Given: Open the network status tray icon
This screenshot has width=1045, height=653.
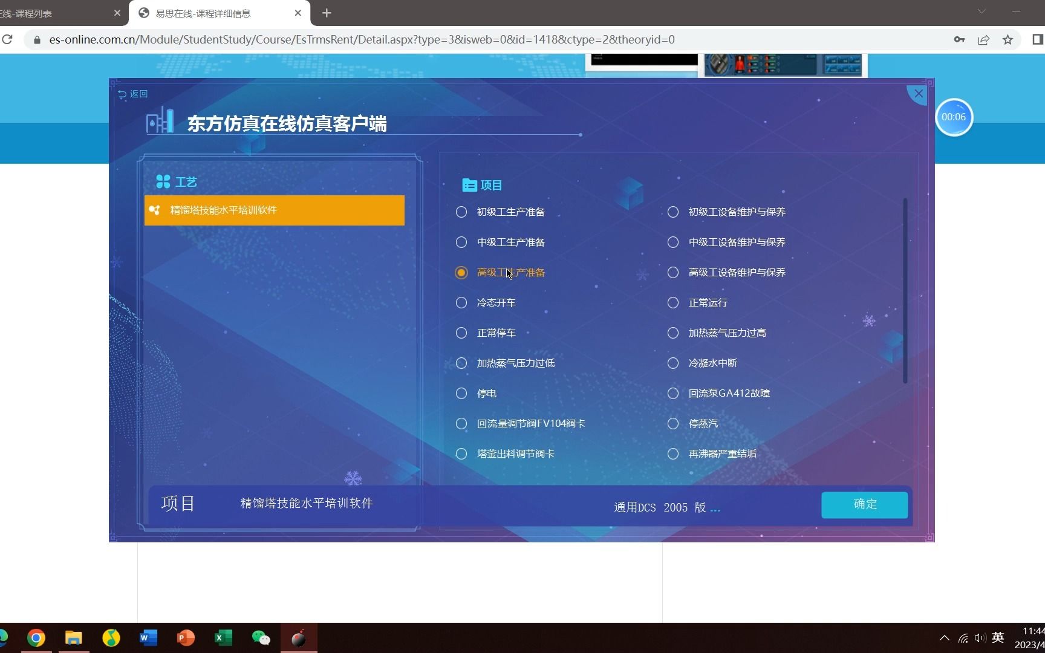Looking at the screenshot, I should coord(963,638).
